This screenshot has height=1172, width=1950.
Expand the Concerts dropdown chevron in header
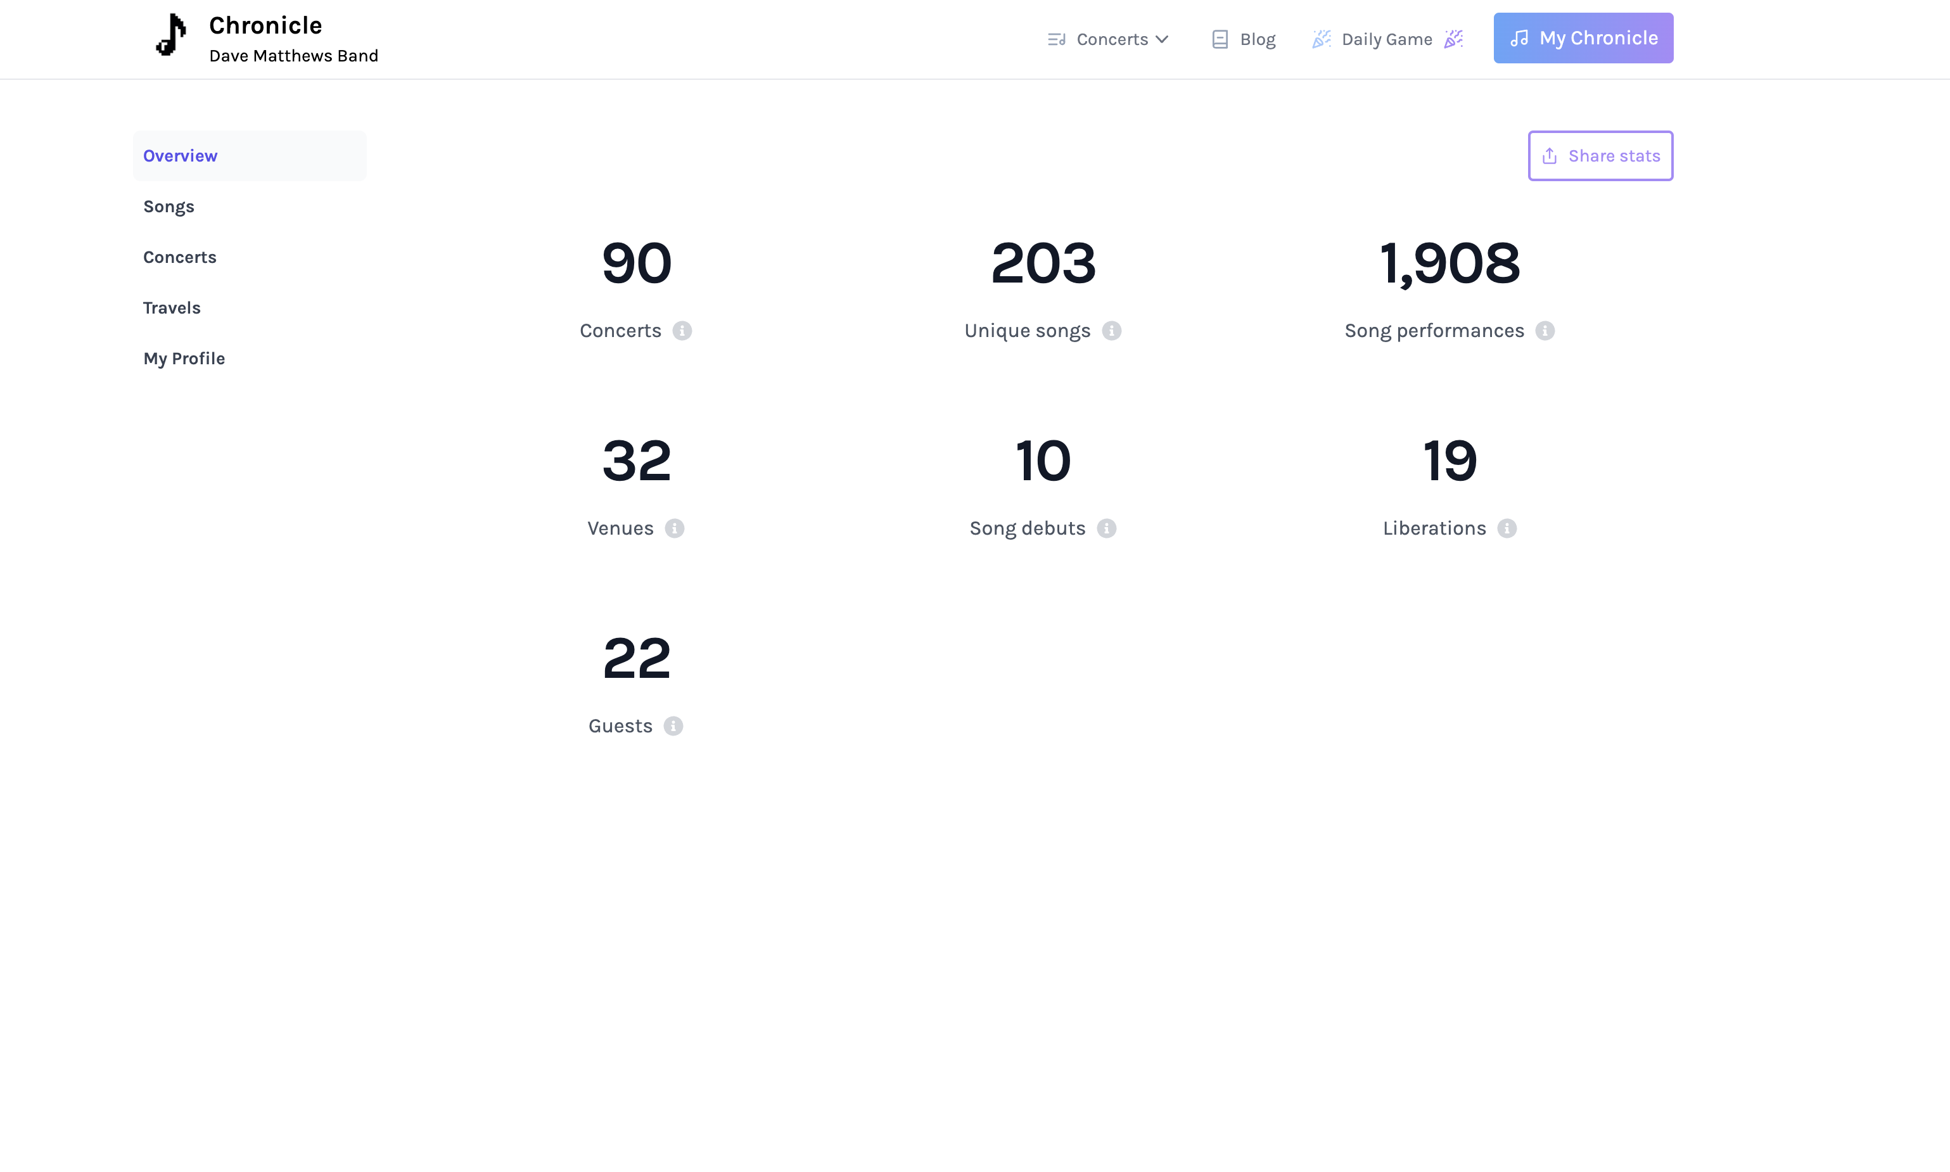(1162, 39)
